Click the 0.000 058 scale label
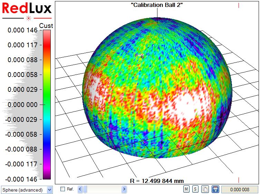The image size is (260, 194). [x=22, y=75]
